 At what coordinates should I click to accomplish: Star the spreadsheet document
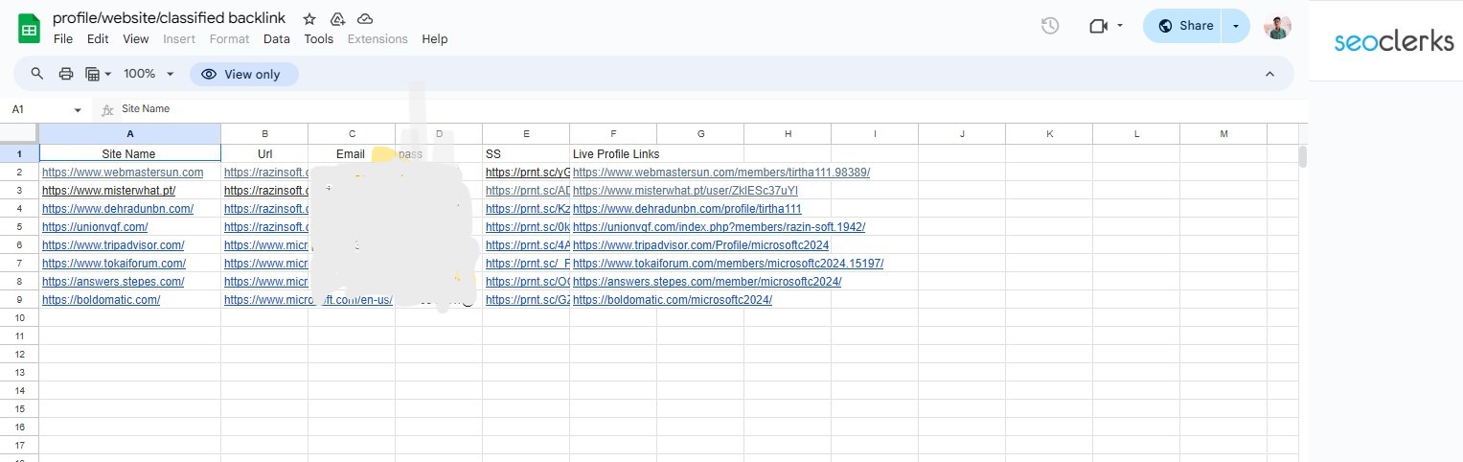309,19
